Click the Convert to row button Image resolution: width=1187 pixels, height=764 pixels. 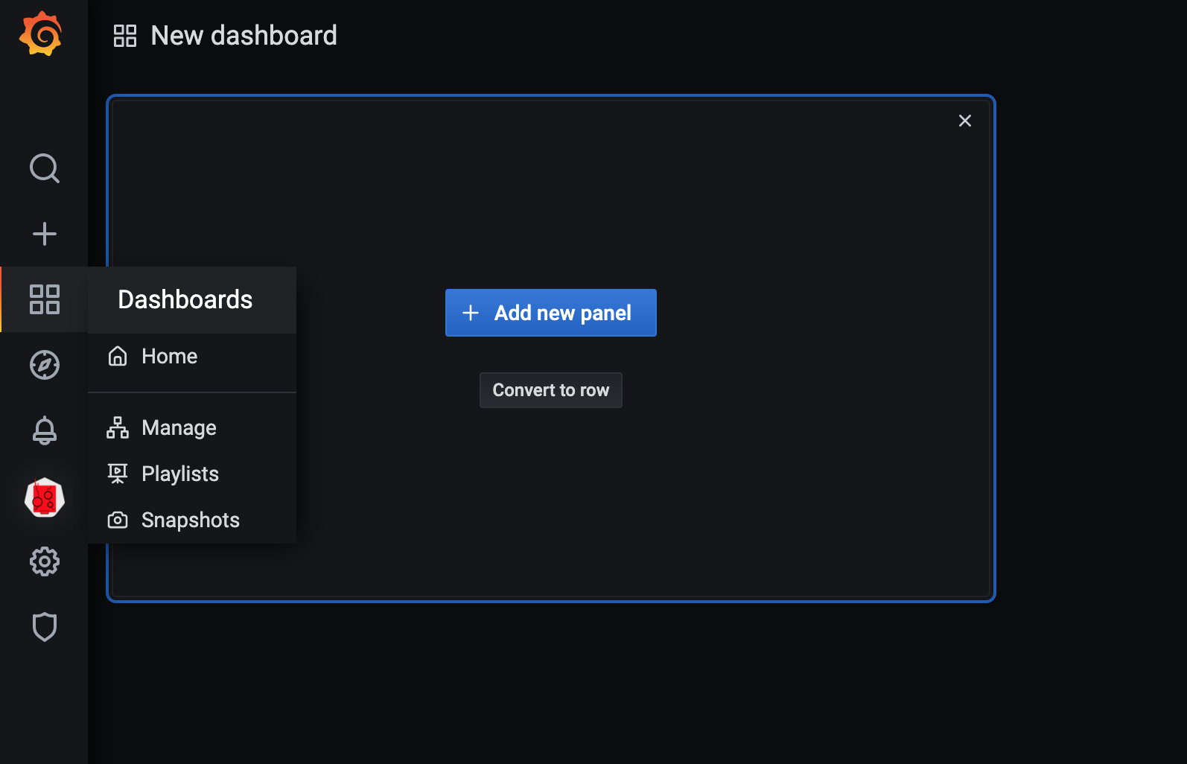click(x=551, y=390)
